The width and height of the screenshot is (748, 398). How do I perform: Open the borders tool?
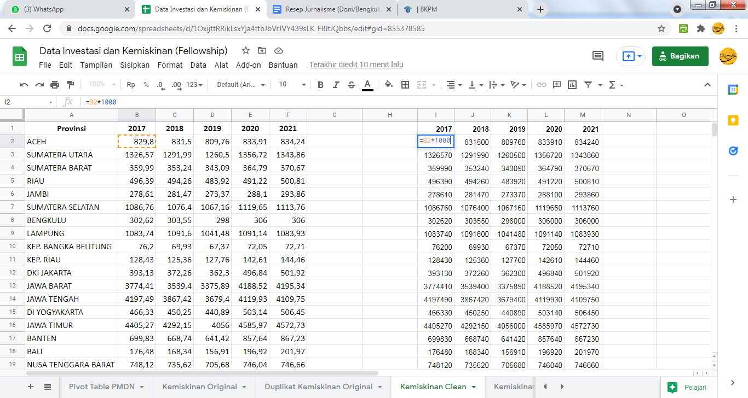(405, 85)
